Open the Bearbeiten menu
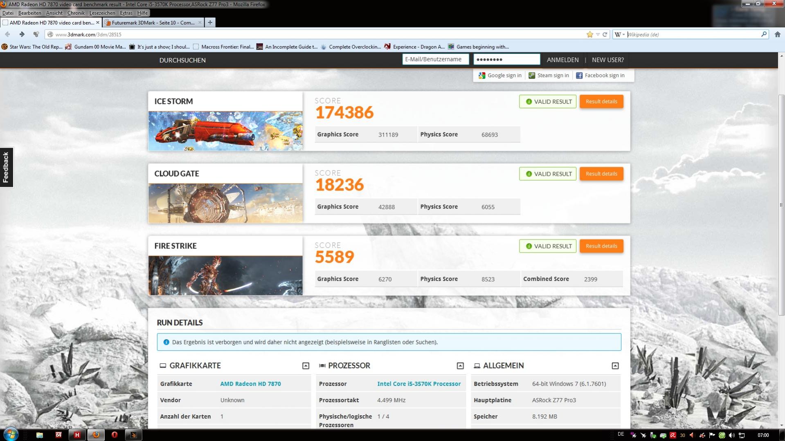The image size is (785, 441). (29, 13)
